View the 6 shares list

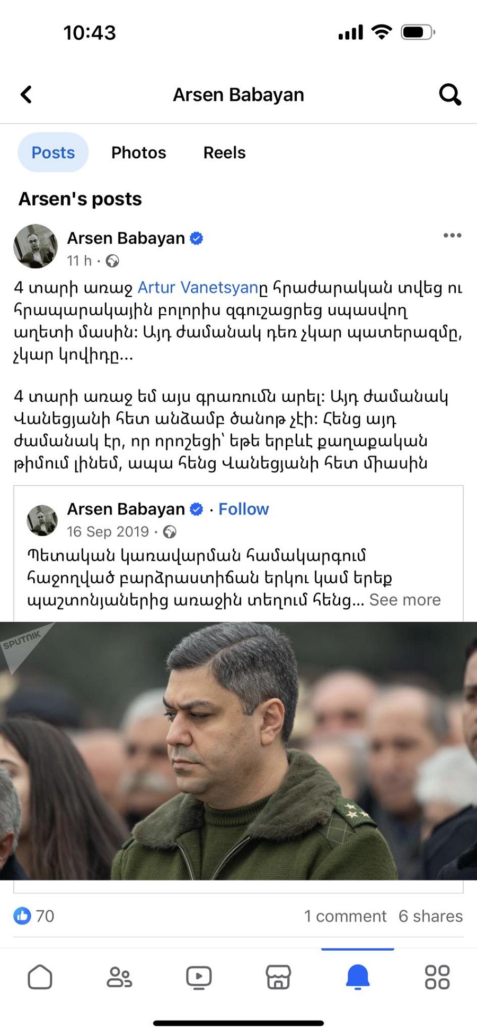(430, 916)
